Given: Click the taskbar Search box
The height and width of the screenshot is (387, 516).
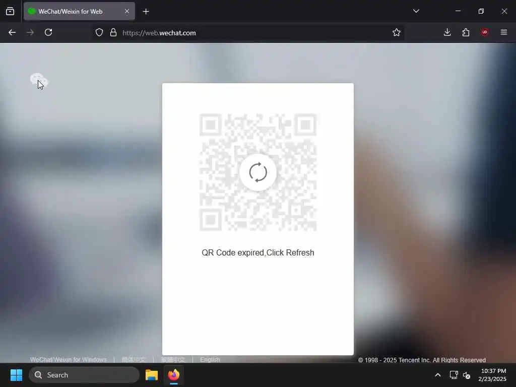Looking at the screenshot, I should pyautogui.click(x=84, y=375).
